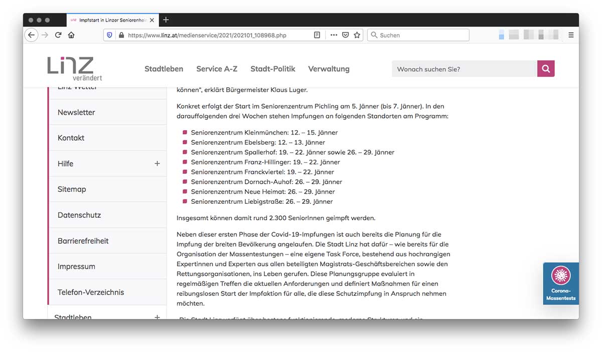Open the Corona-Massentests side widget
The width and height of the screenshot is (602, 352).
pos(560,283)
